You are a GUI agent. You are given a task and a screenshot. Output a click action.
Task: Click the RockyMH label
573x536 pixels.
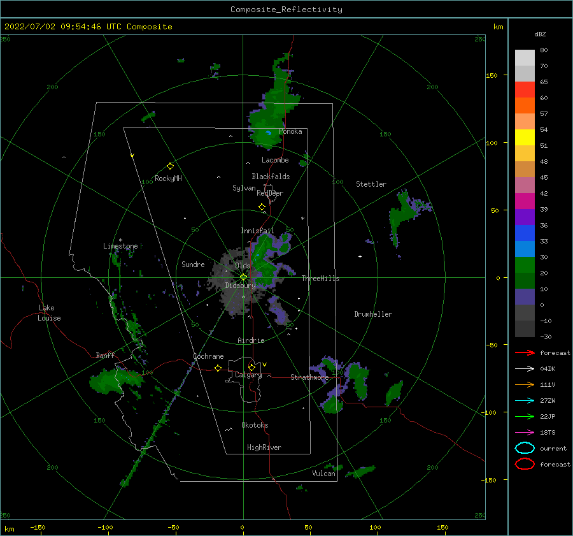click(x=168, y=178)
